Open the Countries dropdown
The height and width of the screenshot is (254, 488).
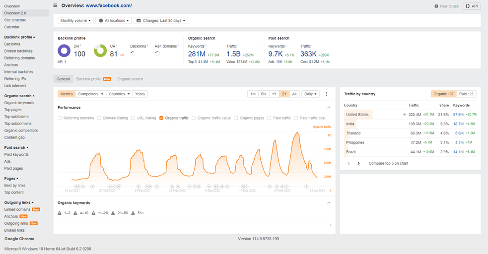(119, 94)
